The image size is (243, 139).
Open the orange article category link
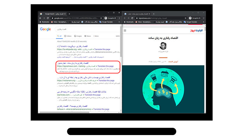[x=173, y=62]
